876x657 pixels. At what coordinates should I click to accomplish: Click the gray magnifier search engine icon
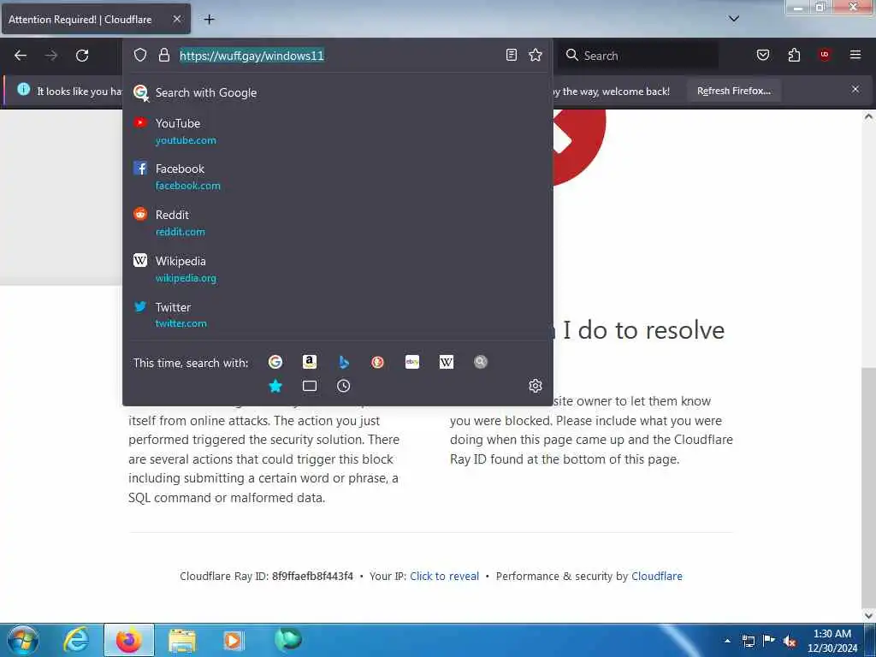tap(481, 362)
